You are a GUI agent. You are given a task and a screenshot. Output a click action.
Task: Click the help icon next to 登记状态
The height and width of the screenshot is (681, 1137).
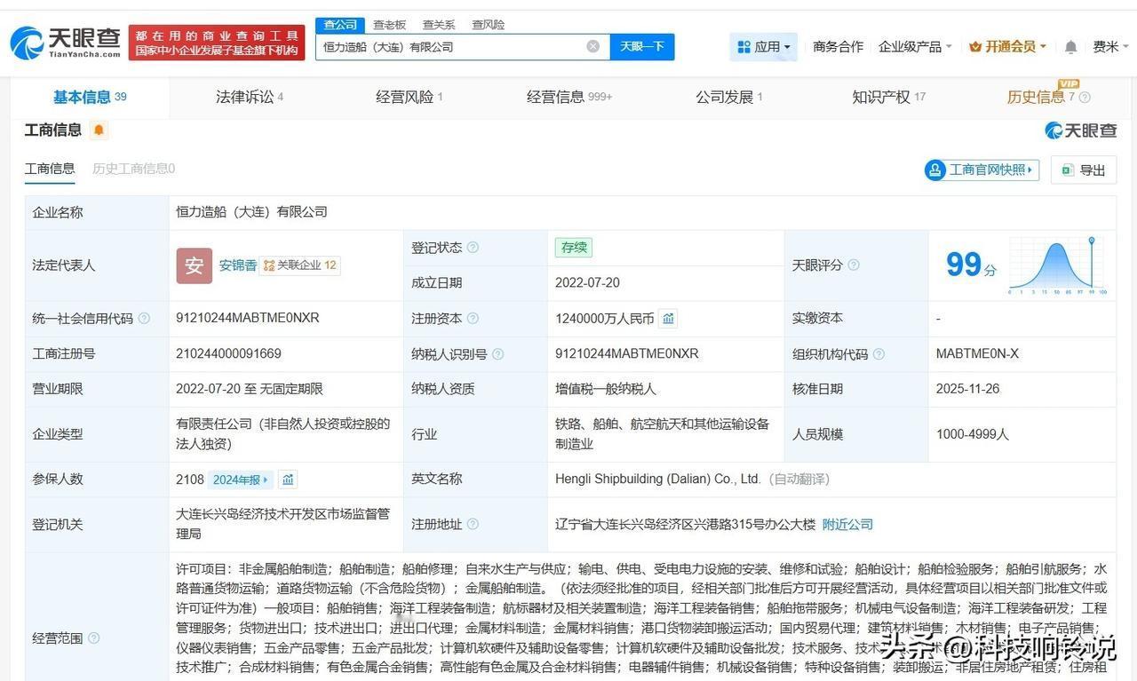click(473, 248)
